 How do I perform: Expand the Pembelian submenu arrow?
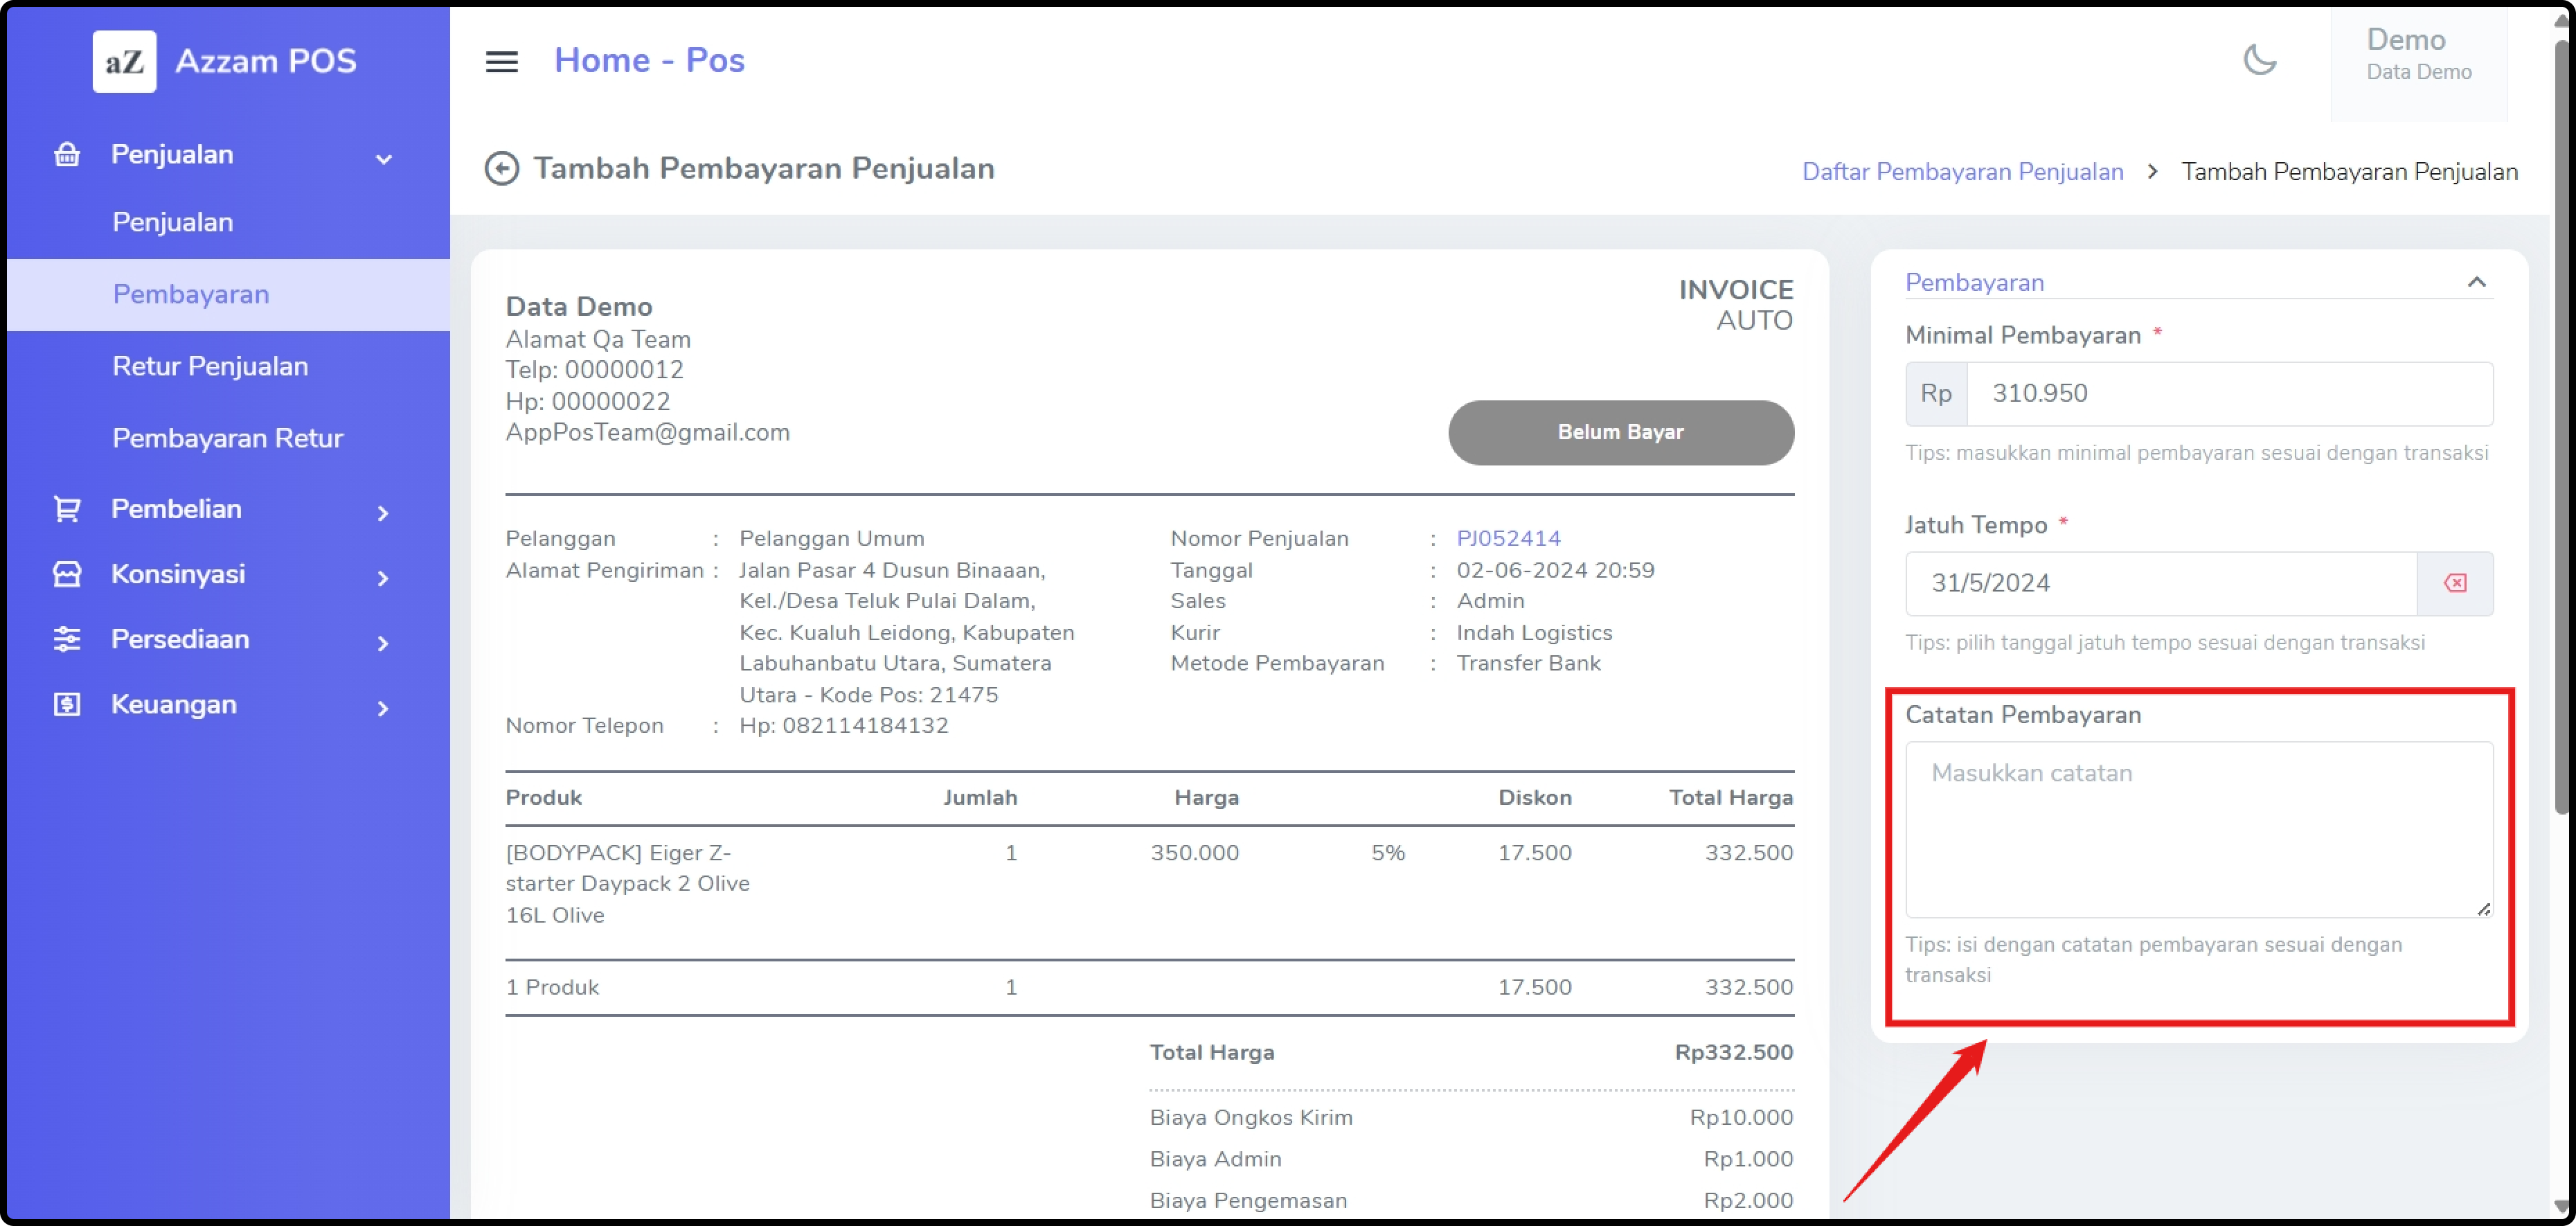[383, 513]
